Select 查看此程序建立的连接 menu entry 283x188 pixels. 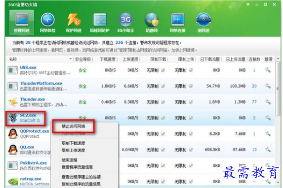81,177
